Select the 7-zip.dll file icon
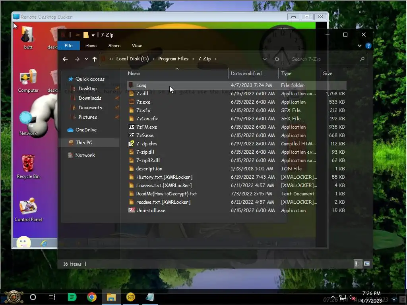 pos(131,152)
